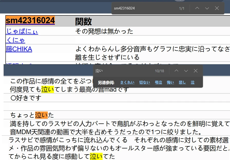
Task: Jump to previous 泣い search result
Action: [176, 71]
